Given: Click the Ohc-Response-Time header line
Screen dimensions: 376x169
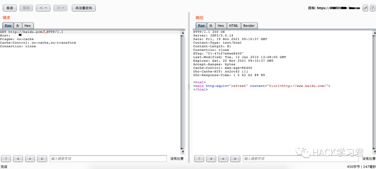Looking at the screenshot, I should coord(229,75).
